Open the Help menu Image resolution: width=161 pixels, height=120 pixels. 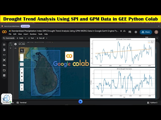pyautogui.click(x=46, y=34)
